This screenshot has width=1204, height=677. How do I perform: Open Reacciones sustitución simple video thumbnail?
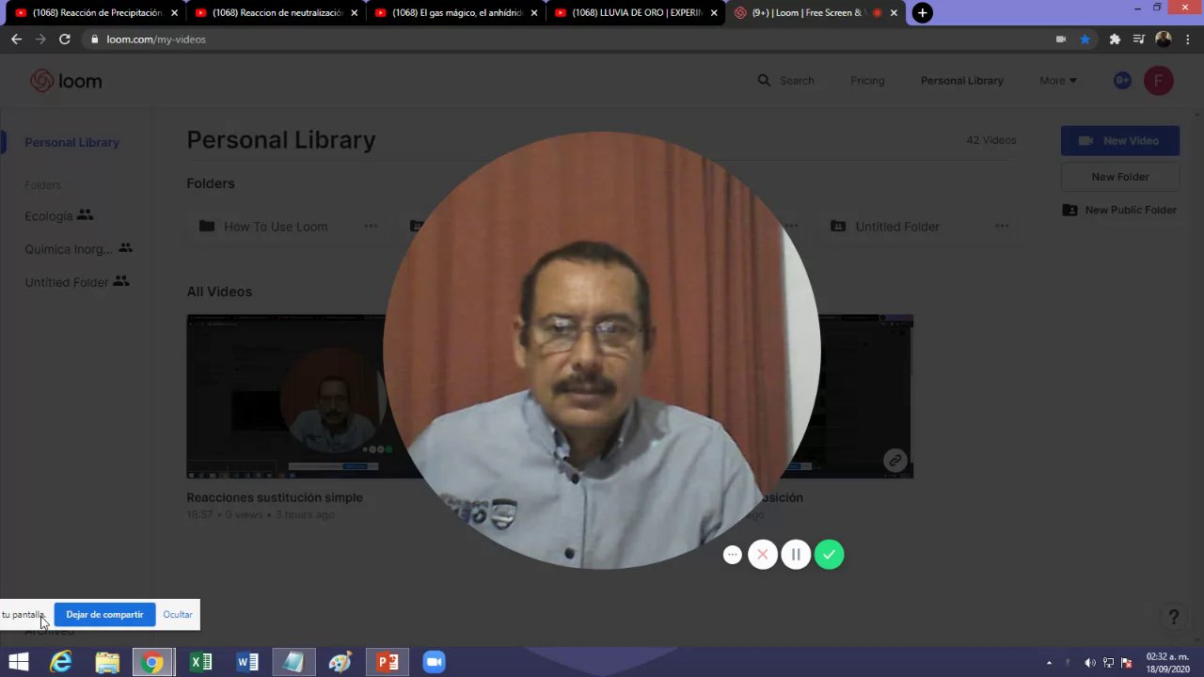[286, 396]
